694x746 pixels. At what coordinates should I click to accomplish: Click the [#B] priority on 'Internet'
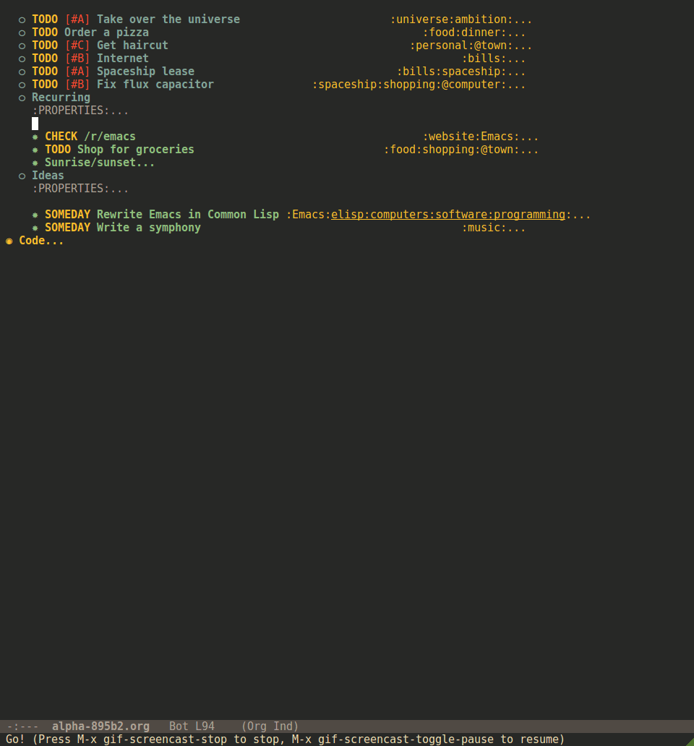77,59
